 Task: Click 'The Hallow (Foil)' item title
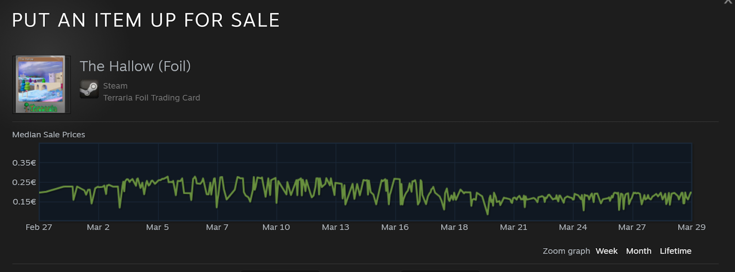coord(135,66)
